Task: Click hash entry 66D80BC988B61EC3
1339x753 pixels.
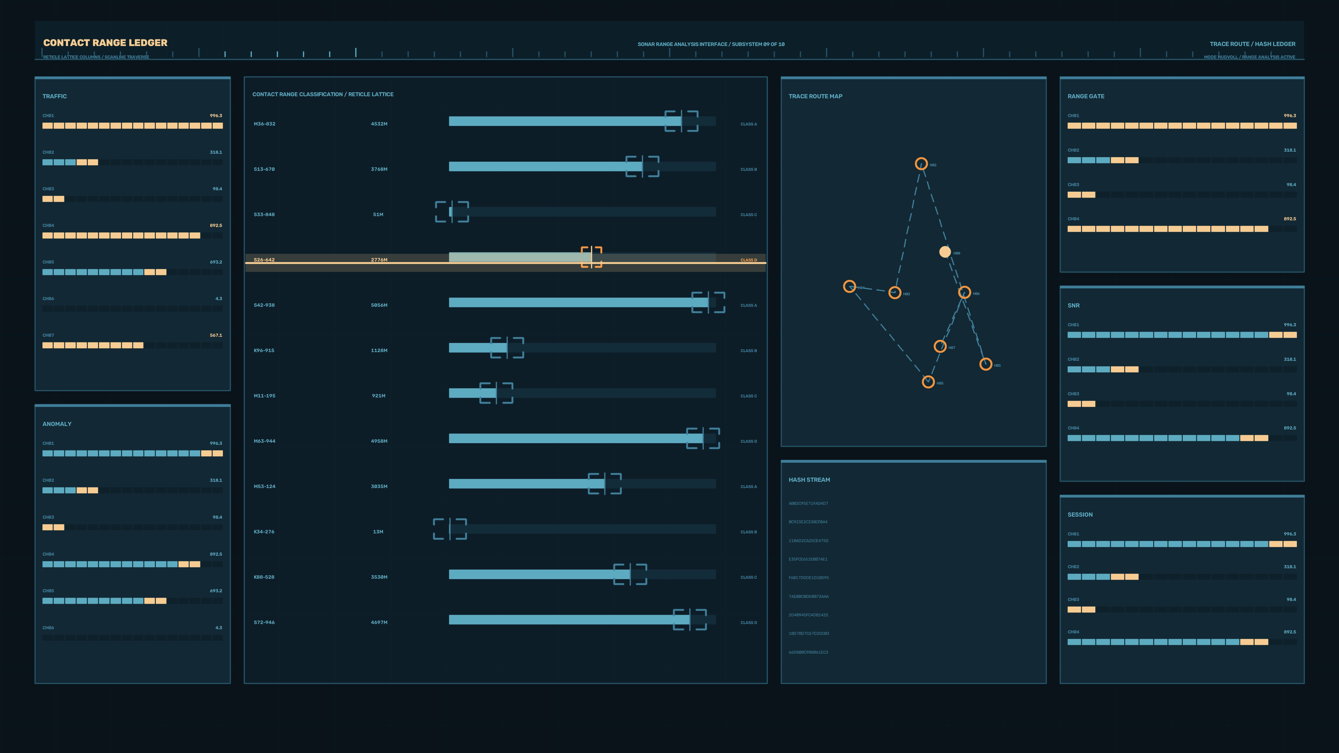Action: point(808,652)
